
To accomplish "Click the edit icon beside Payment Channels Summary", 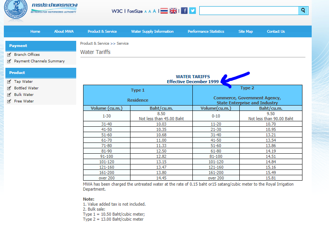I will point(9,61).
